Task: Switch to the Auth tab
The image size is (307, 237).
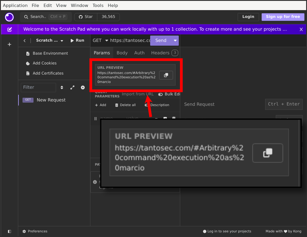Action: pos(139,53)
